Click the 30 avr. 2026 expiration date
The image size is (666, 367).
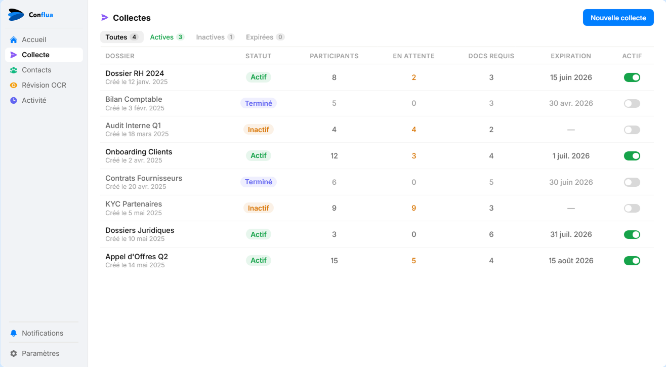pos(571,103)
